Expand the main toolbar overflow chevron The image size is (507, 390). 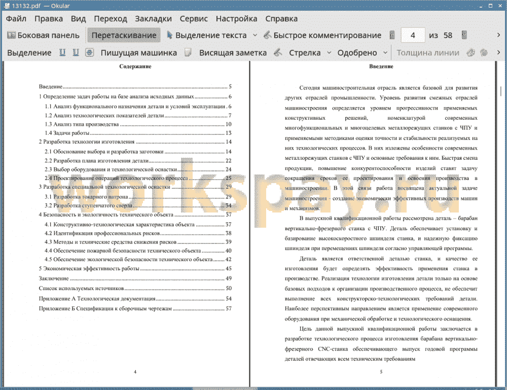point(498,35)
